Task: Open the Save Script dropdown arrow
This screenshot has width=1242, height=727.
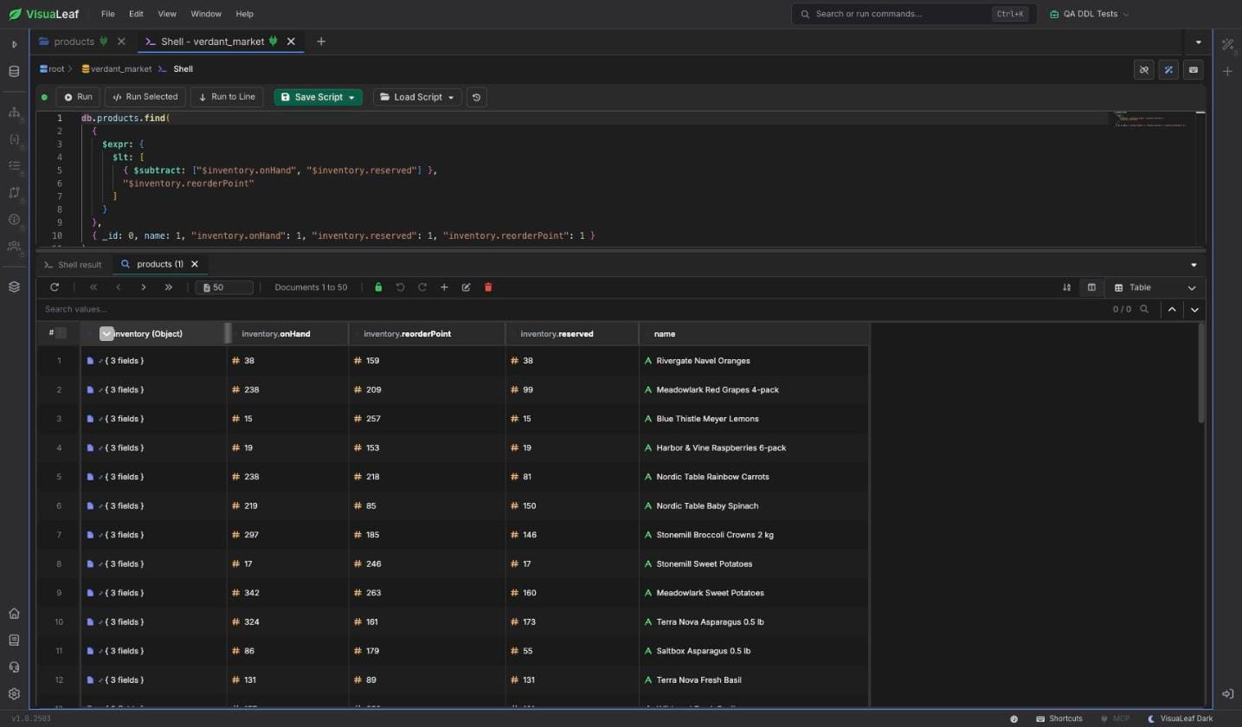Action: point(351,98)
